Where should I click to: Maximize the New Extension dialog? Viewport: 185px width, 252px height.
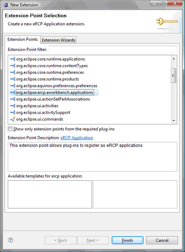tap(163, 3)
